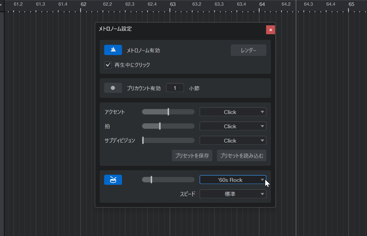Toggle the drum pattern icon button
The height and width of the screenshot is (236, 367).
pos(113,180)
